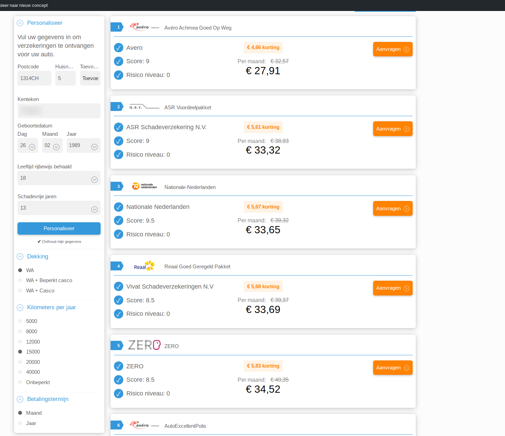Choose 8000 kilometers per year
This screenshot has width=505, height=436.
[20, 332]
